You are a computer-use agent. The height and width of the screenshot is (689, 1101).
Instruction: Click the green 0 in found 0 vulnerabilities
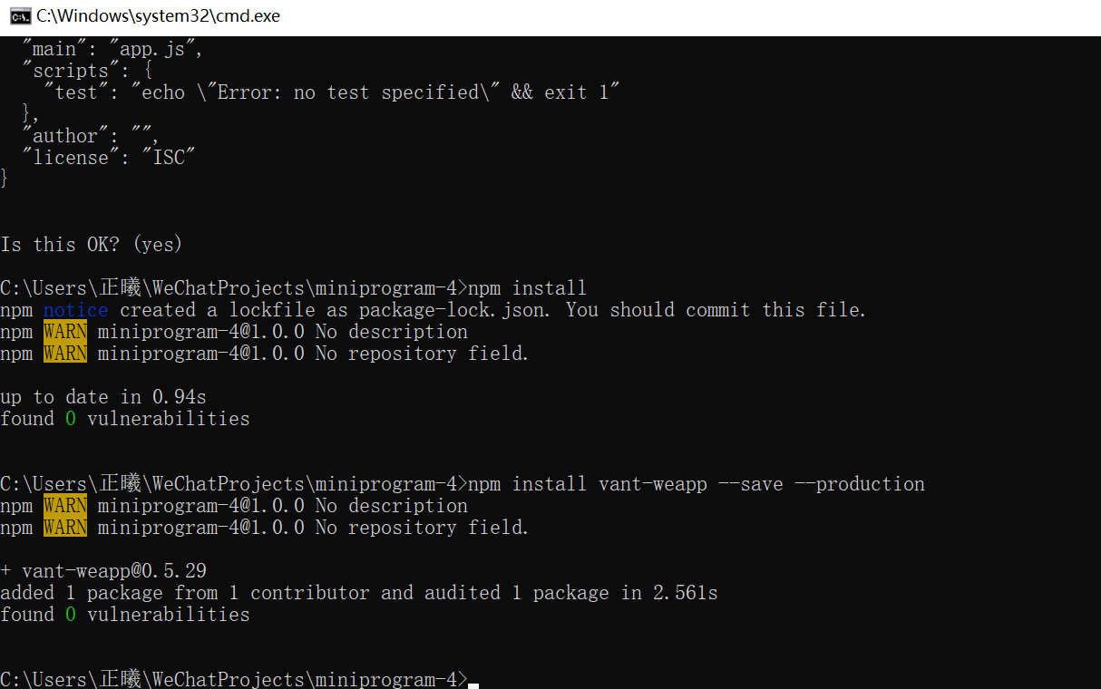(x=70, y=418)
